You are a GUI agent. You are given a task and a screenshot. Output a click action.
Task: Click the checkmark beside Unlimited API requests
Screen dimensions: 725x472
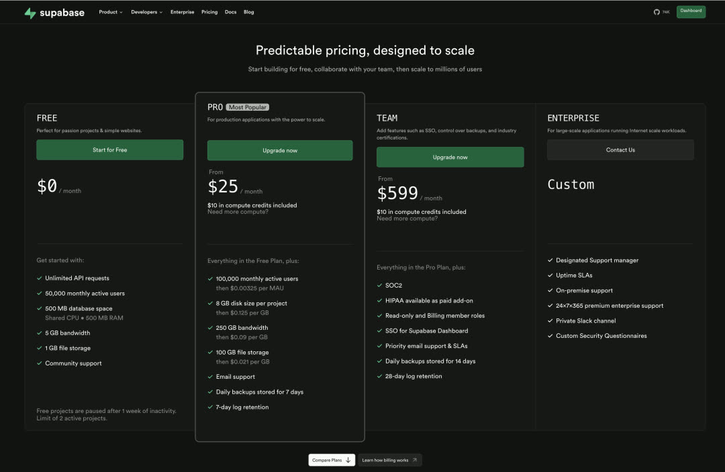coord(39,278)
